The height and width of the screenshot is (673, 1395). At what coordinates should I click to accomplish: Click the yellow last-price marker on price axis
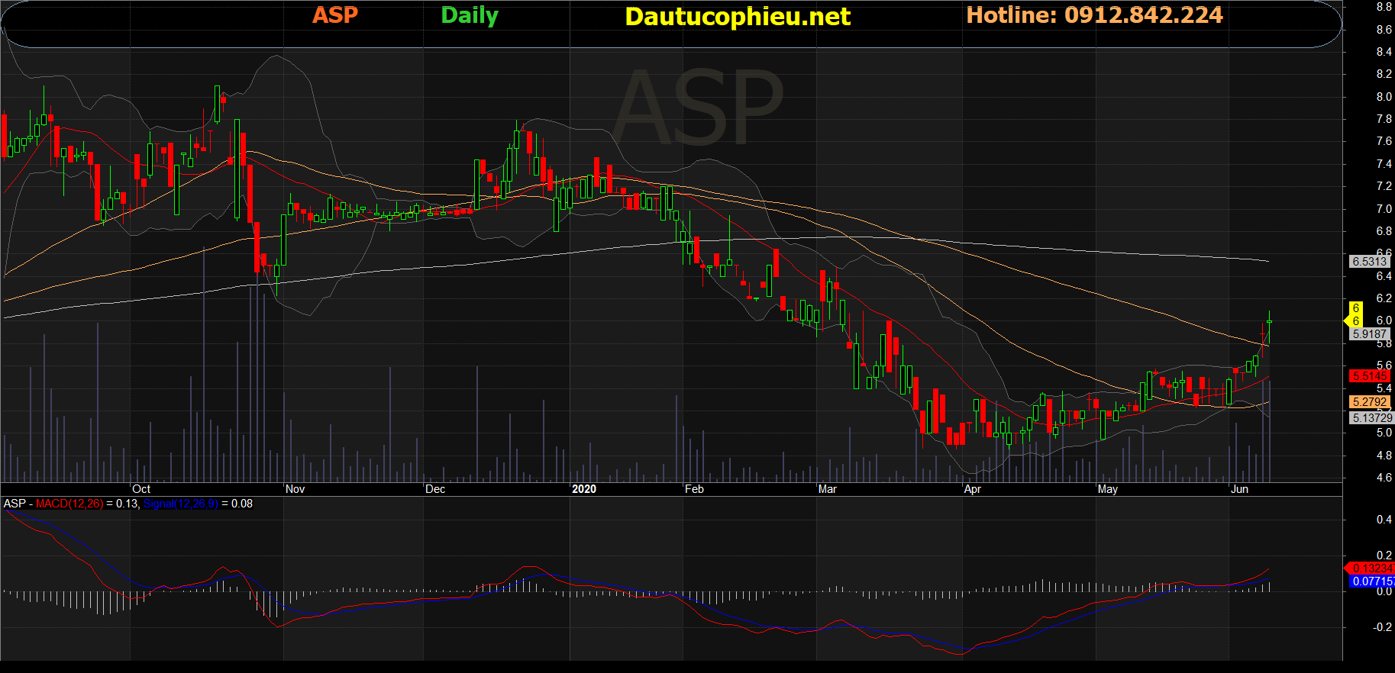click(x=1355, y=314)
